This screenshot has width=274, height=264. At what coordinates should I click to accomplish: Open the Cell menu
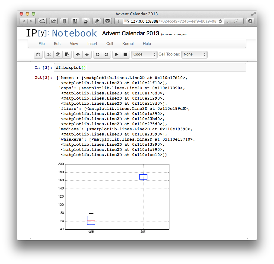(110, 43)
